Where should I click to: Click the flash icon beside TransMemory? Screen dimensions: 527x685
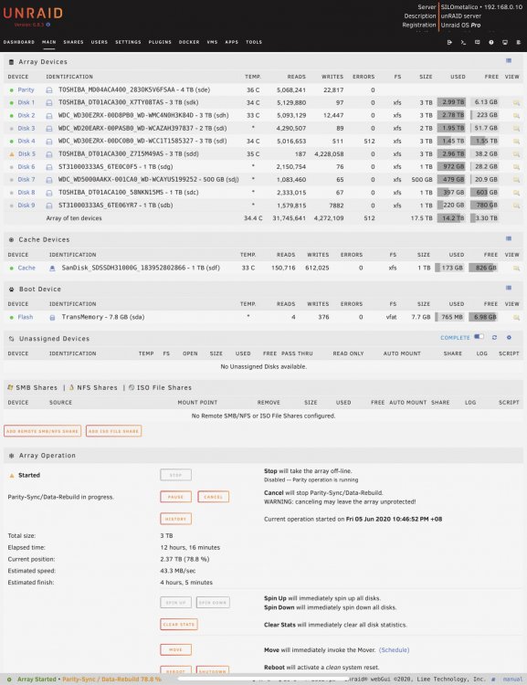click(52, 317)
